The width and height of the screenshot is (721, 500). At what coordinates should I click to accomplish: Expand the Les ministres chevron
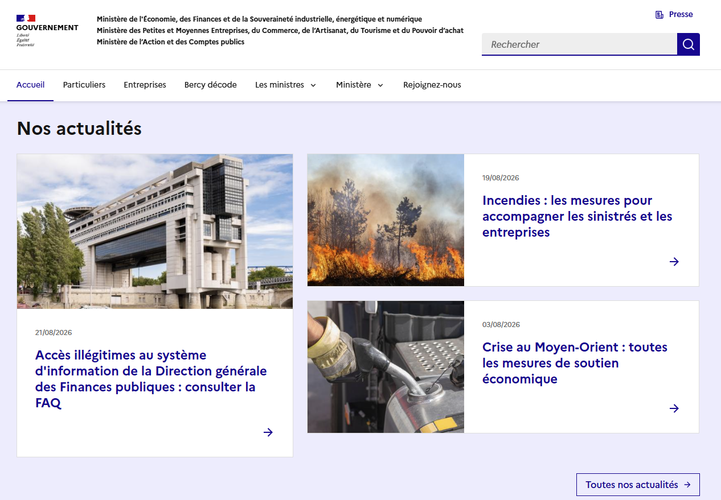pyautogui.click(x=313, y=85)
